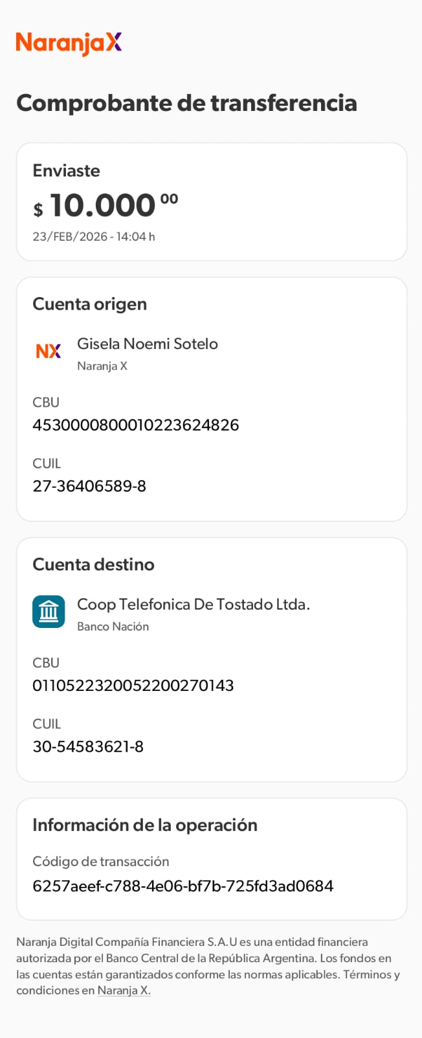Click the Enviaste label

point(66,171)
